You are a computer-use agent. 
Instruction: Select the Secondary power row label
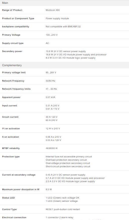(12, 51)
